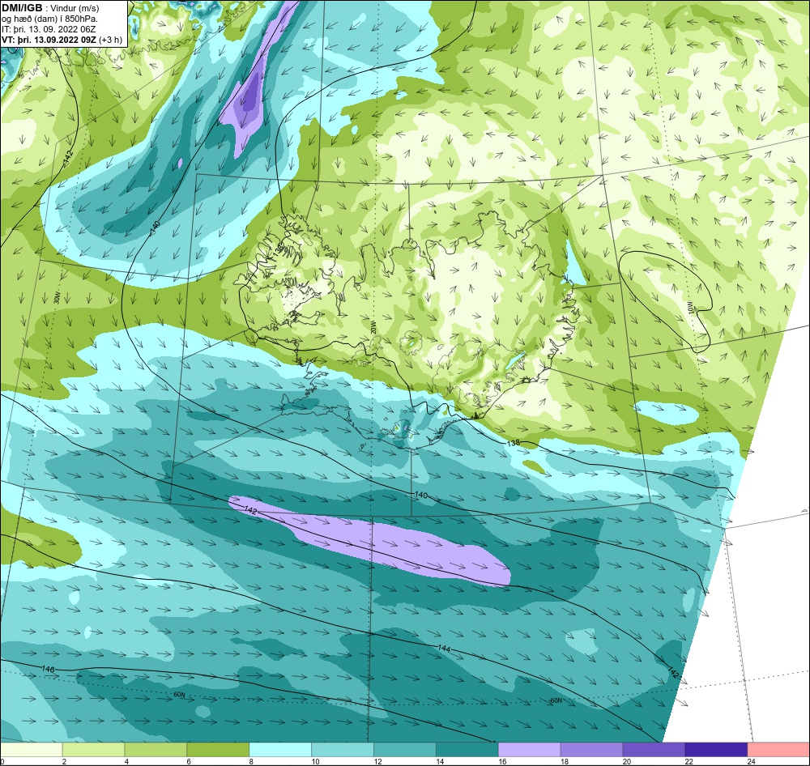
Task: Click the '20W' longitude label
Action: pyautogui.click(x=373, y=327)
